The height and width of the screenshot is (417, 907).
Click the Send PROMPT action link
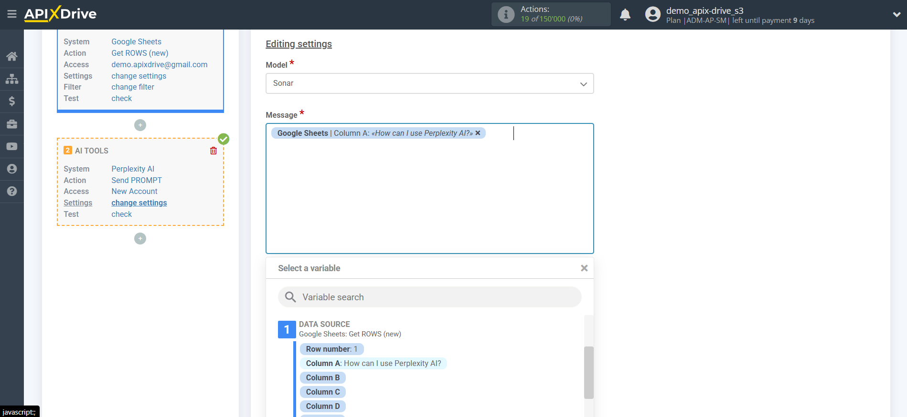(x=137, y=180)
